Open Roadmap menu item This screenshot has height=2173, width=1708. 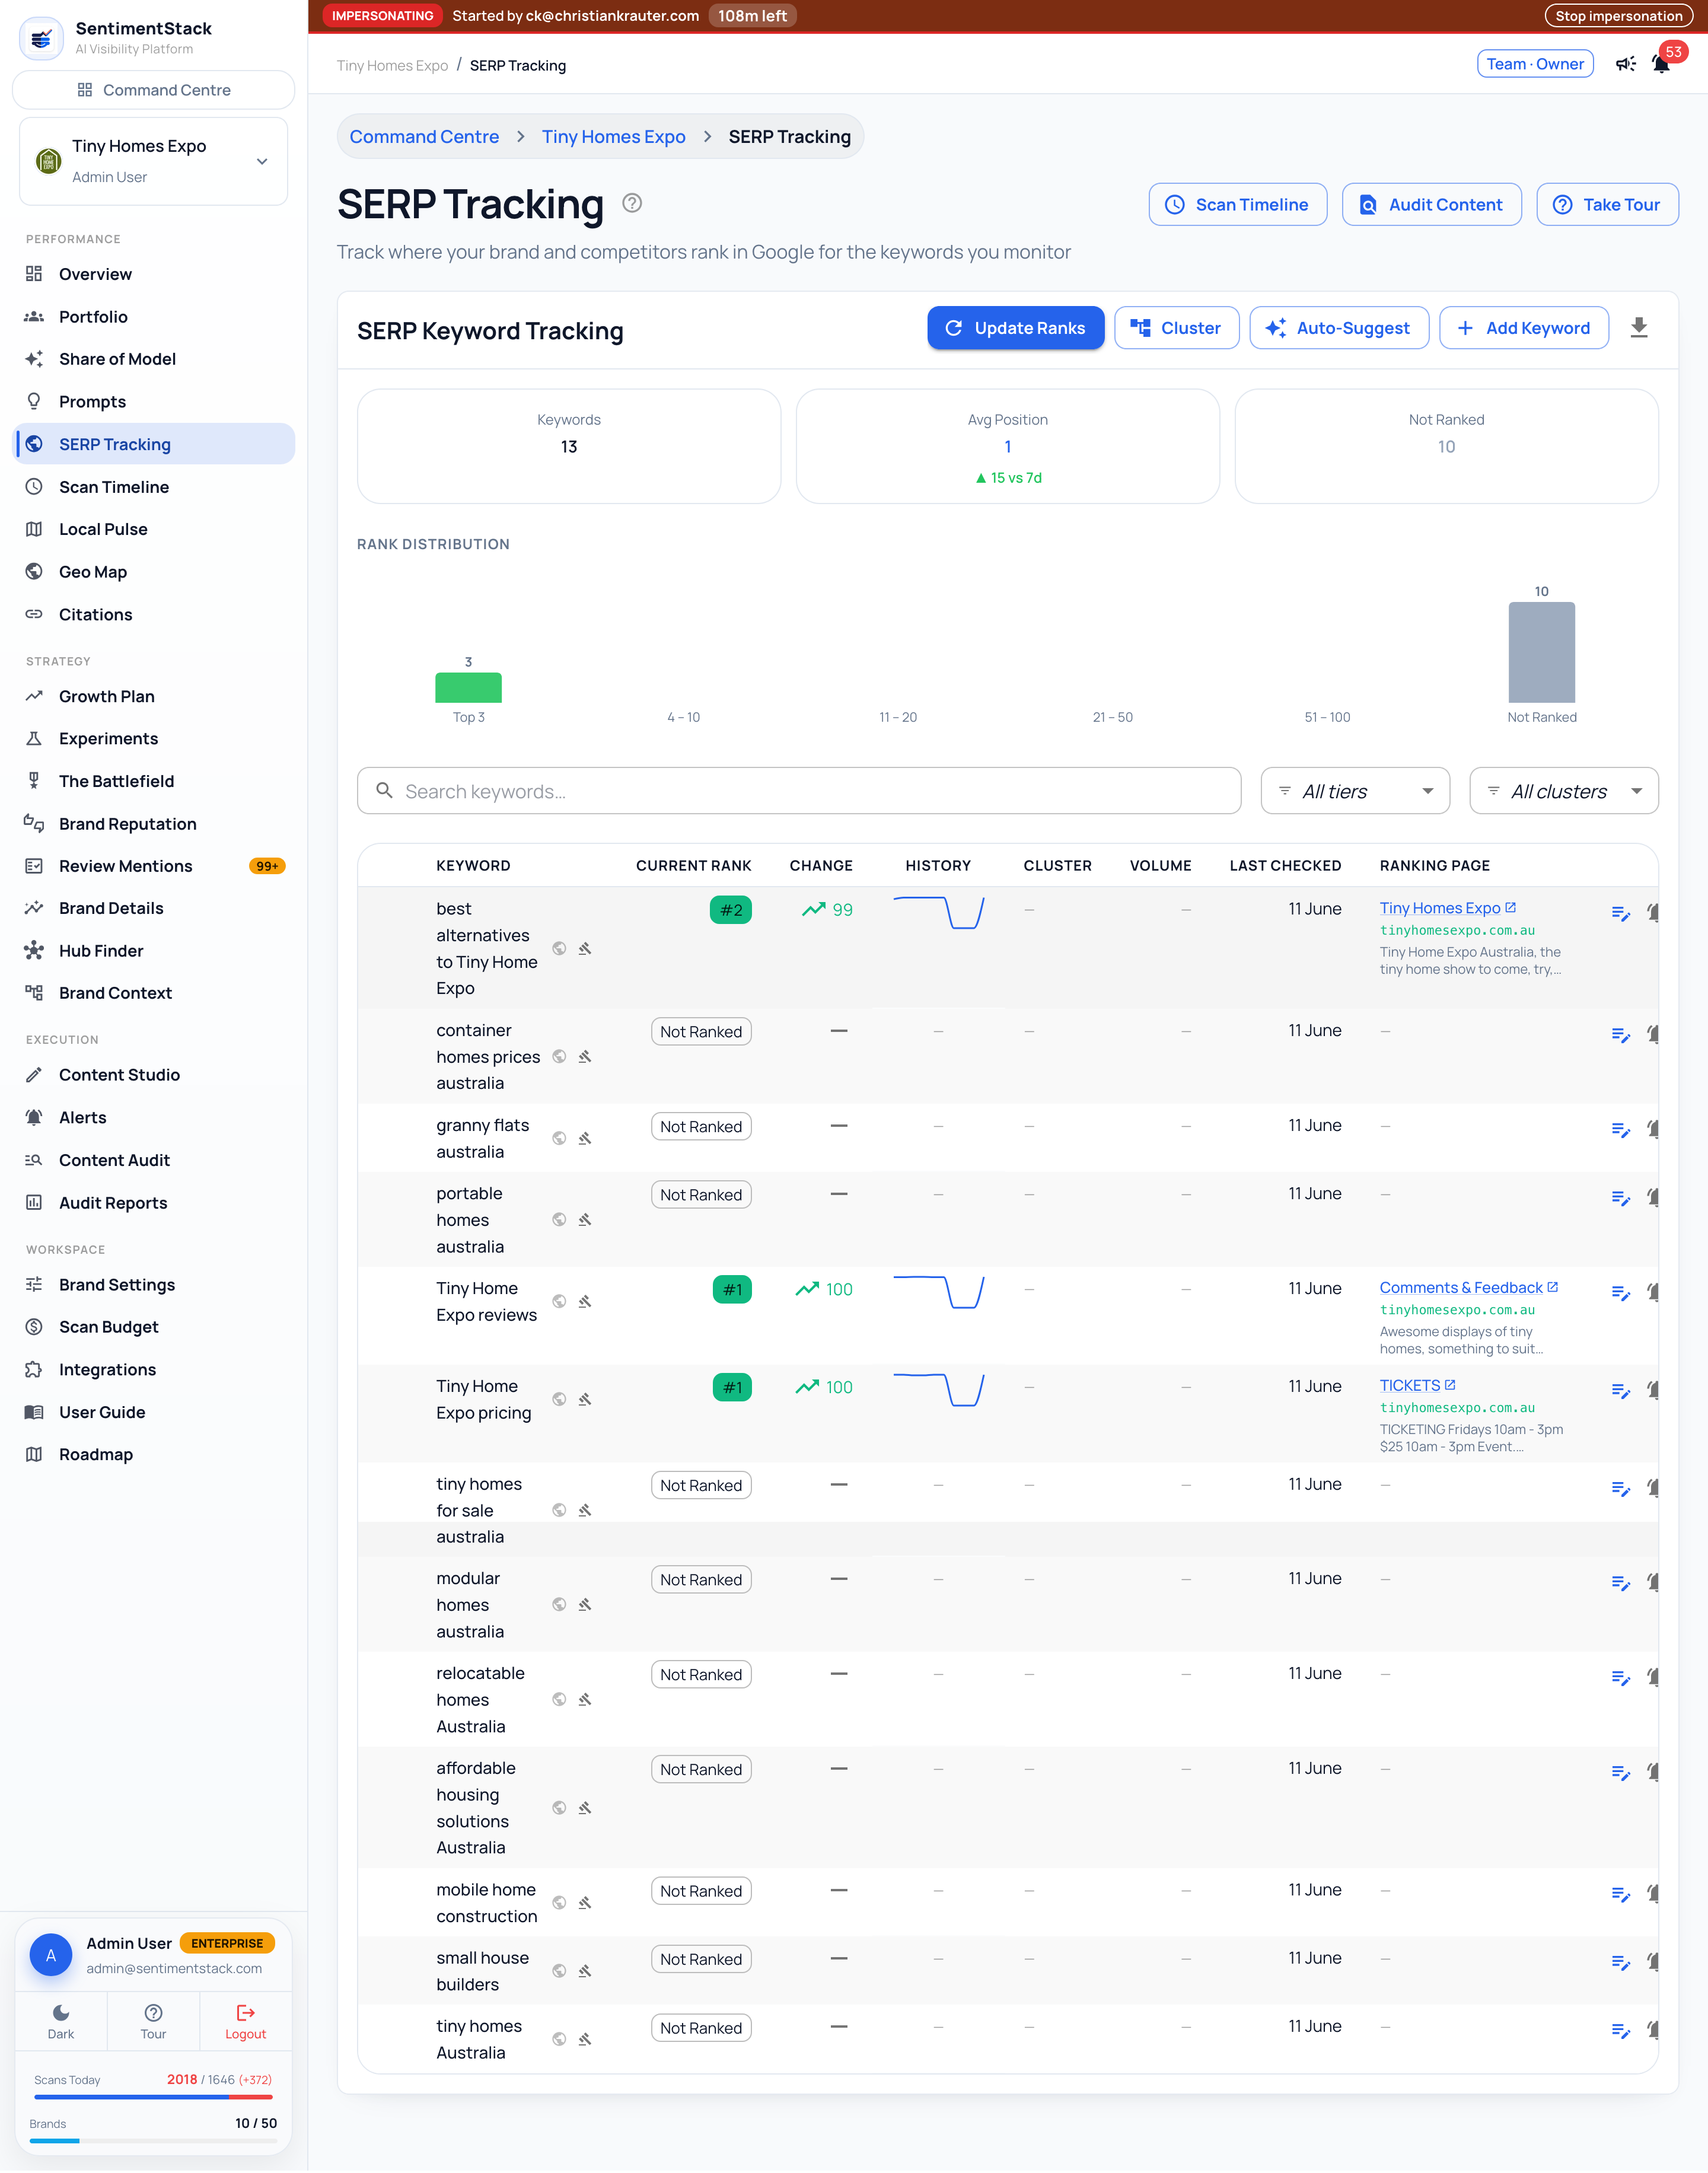153,1455
